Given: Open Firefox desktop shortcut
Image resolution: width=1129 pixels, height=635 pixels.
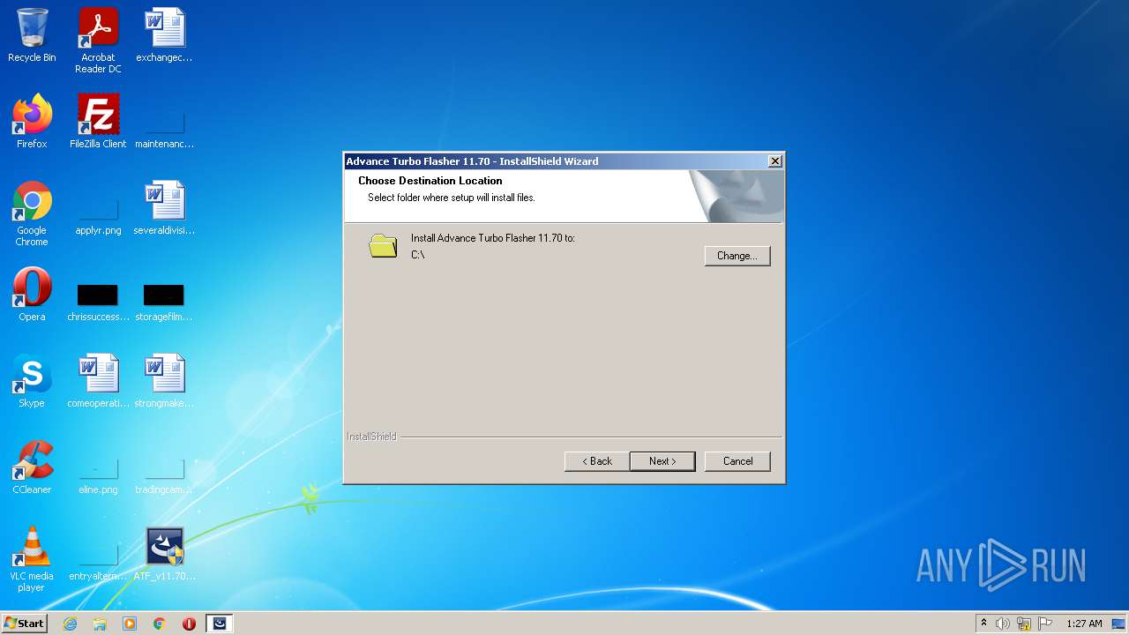Looking at the screenshot, I should 32,122.
